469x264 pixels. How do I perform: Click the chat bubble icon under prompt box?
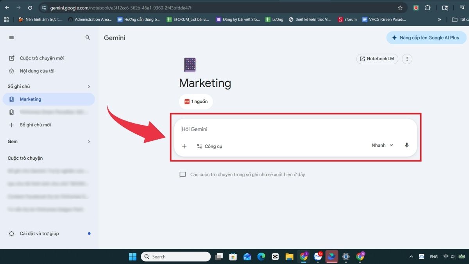[183, 174]
